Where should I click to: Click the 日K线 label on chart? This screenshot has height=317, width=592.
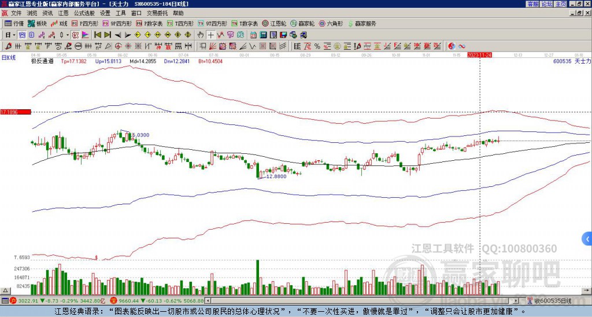pos(9,58)
